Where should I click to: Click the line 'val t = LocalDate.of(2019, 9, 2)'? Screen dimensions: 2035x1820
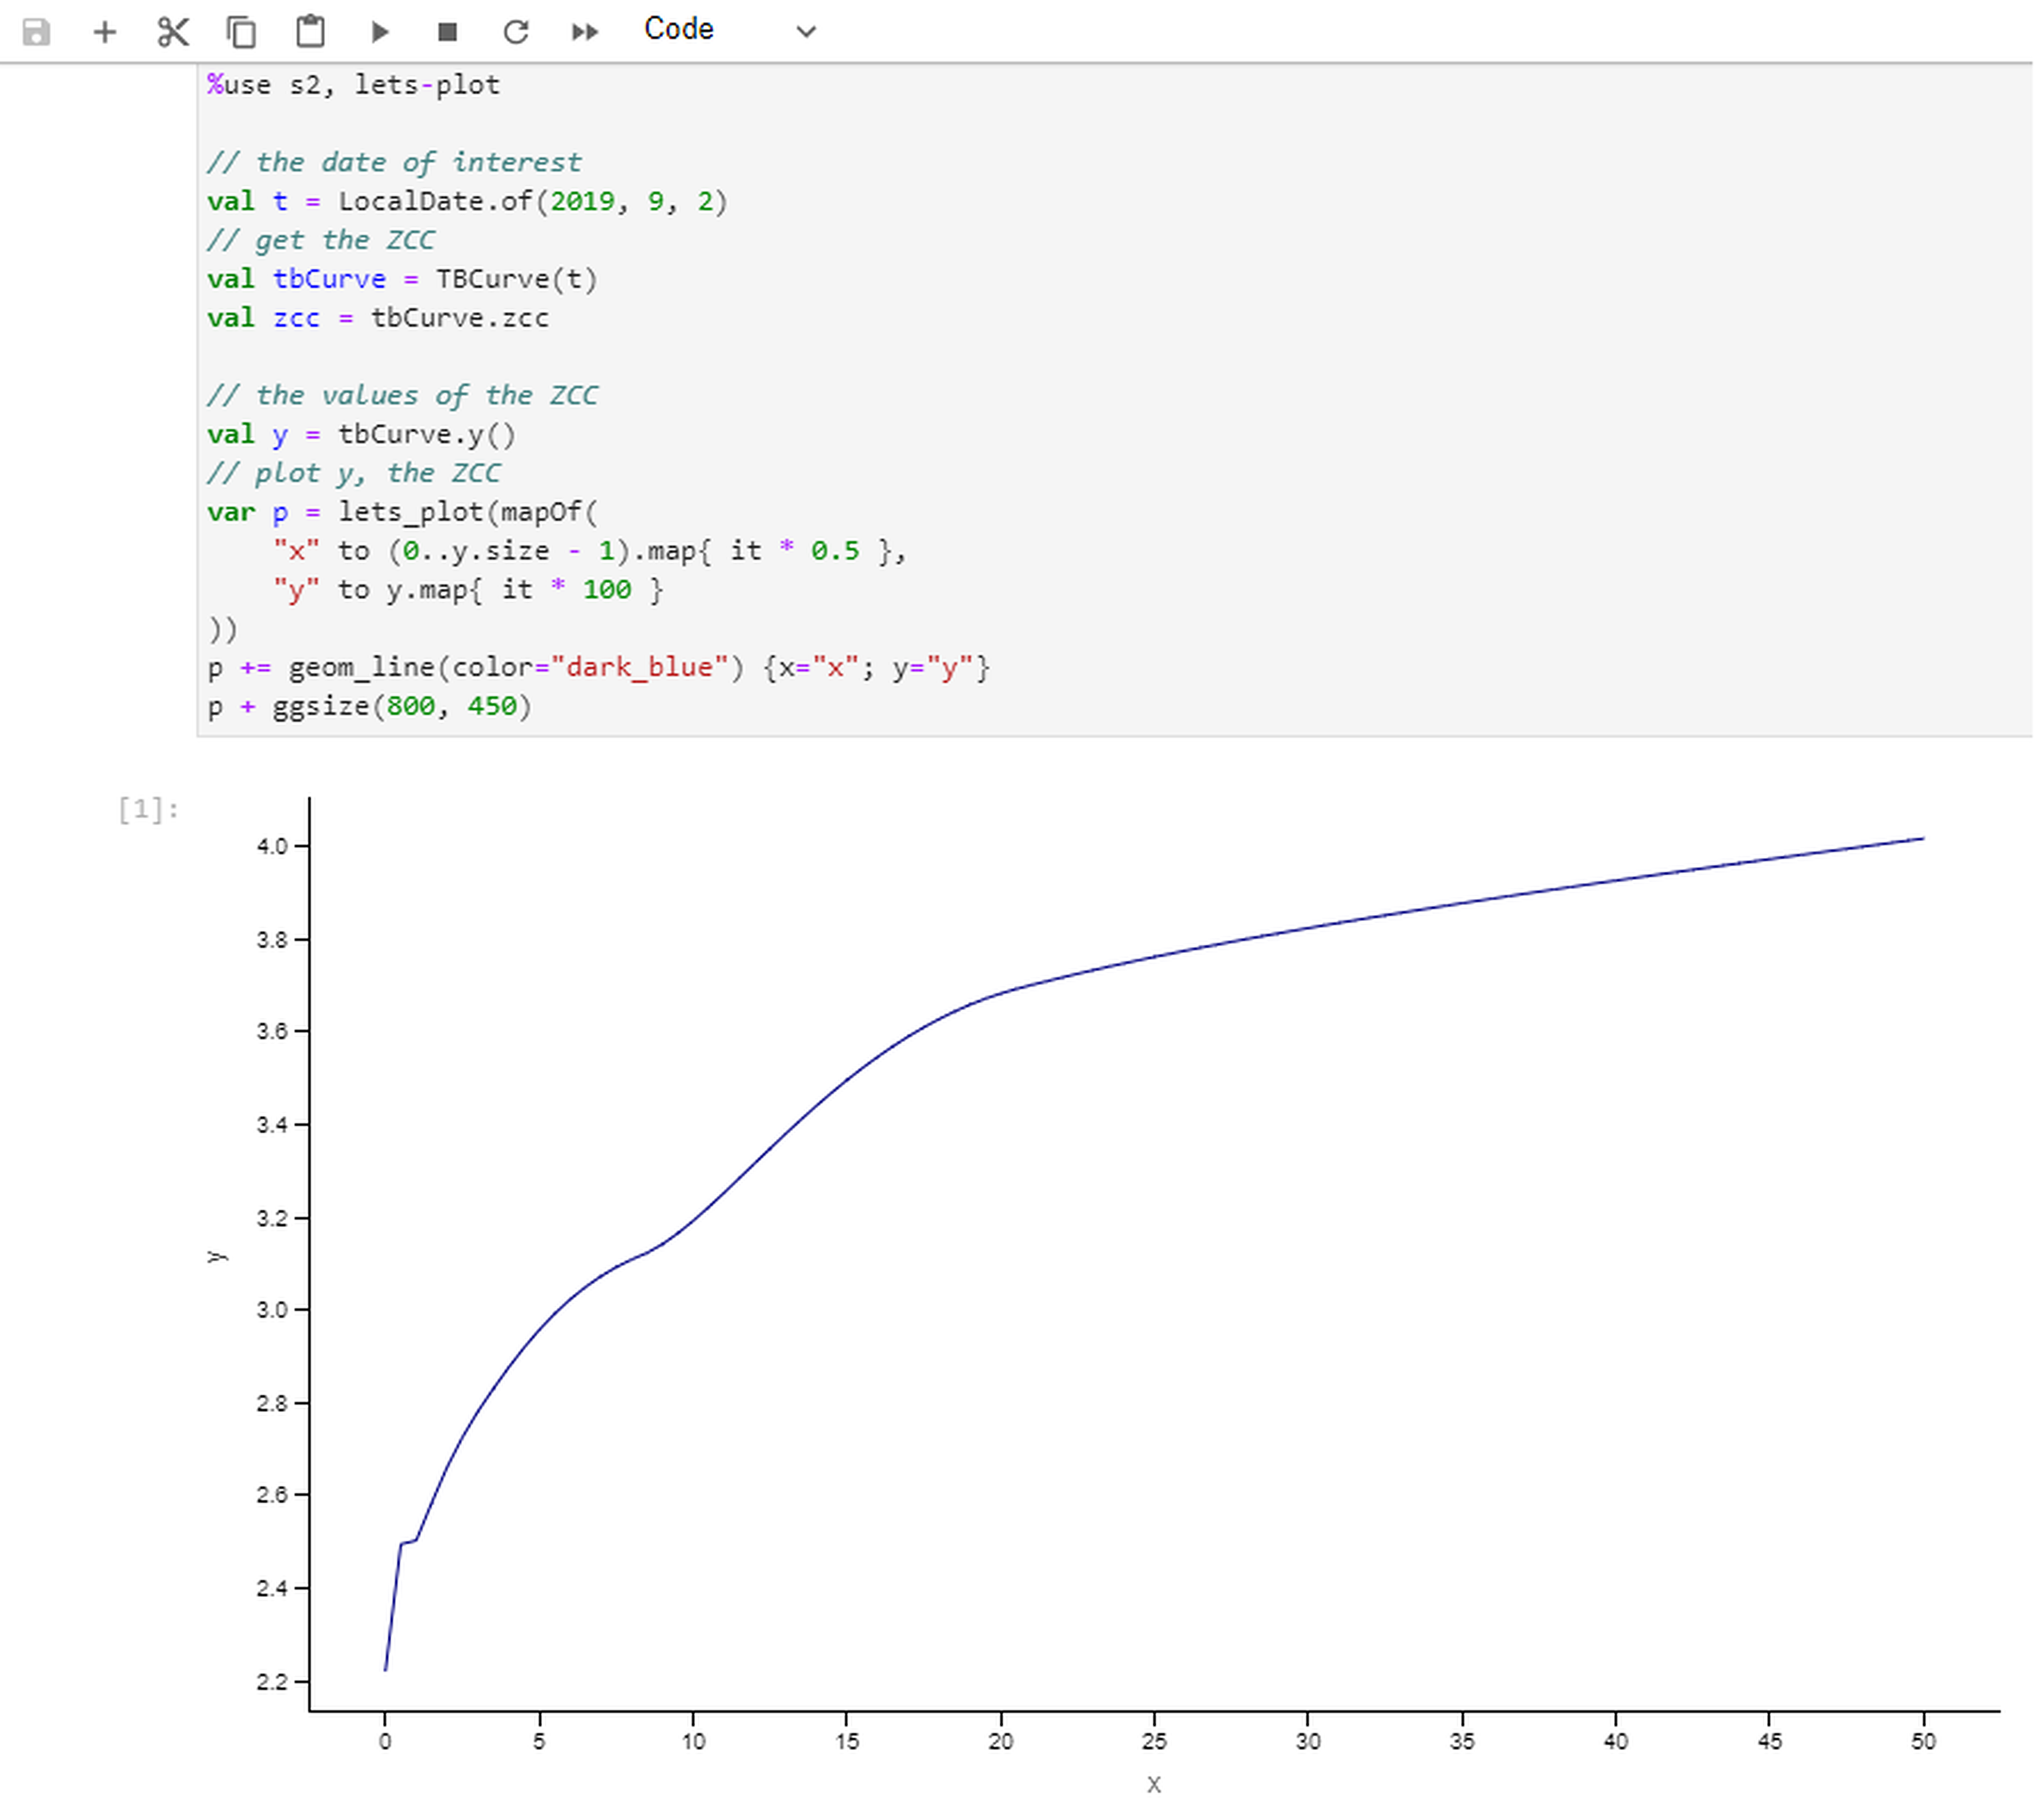[467, 201]
